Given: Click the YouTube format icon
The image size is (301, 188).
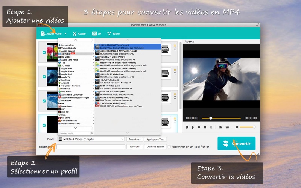Looking at the screenshot, I should pyautogui.click(x=97, y=105).
